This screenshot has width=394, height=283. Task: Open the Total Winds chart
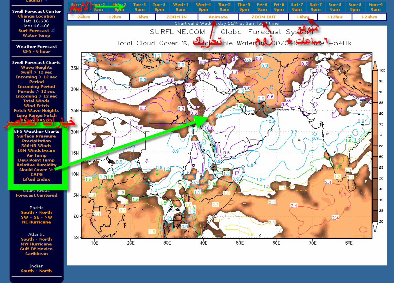point(36,101)
